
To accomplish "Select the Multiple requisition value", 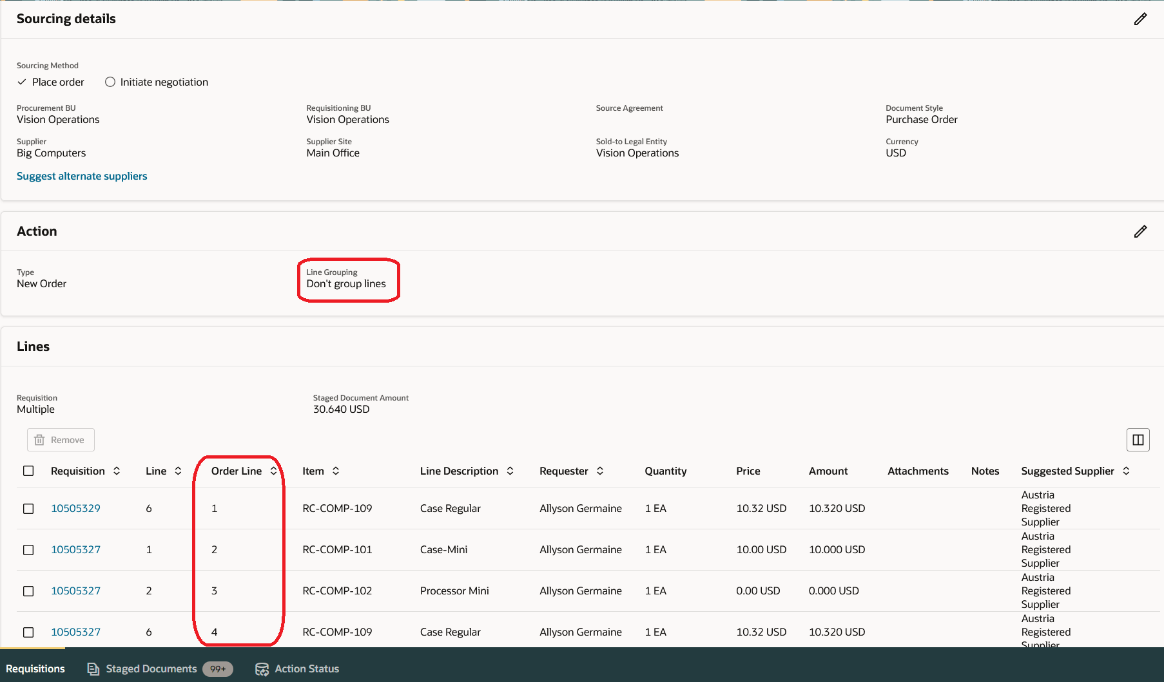I will (35, 409).
